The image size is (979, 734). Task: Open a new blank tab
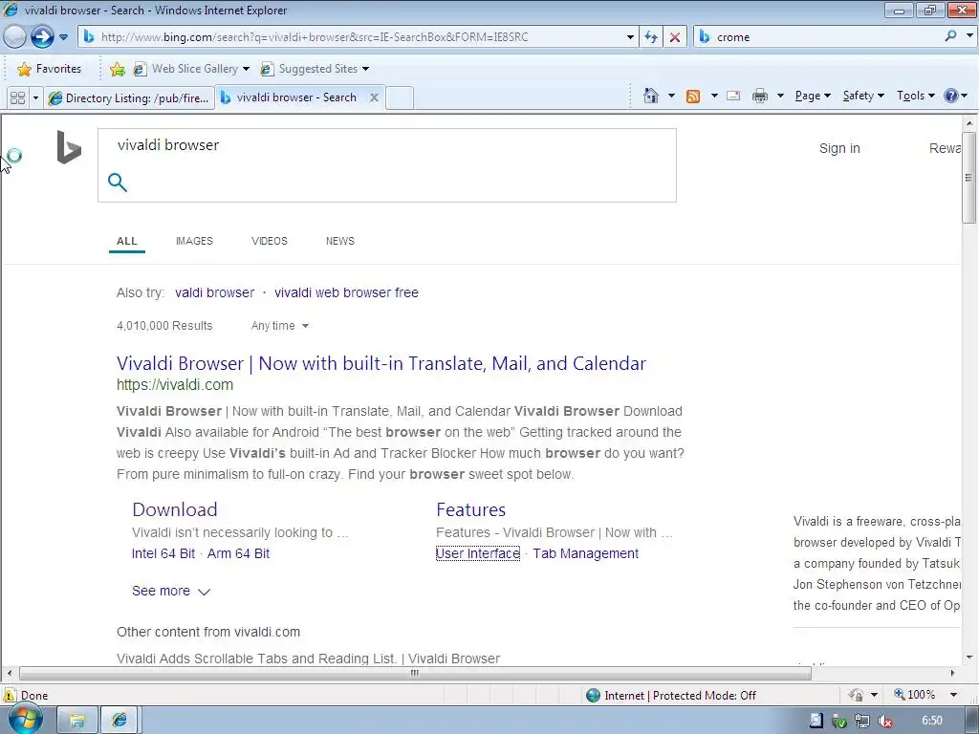pyautogui.click(x=400, y=98)
